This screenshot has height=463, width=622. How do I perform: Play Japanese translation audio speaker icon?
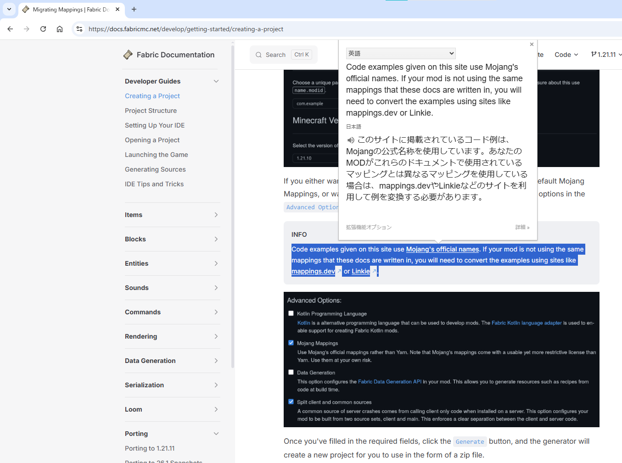pyautogui.click(x=351, y=140)
